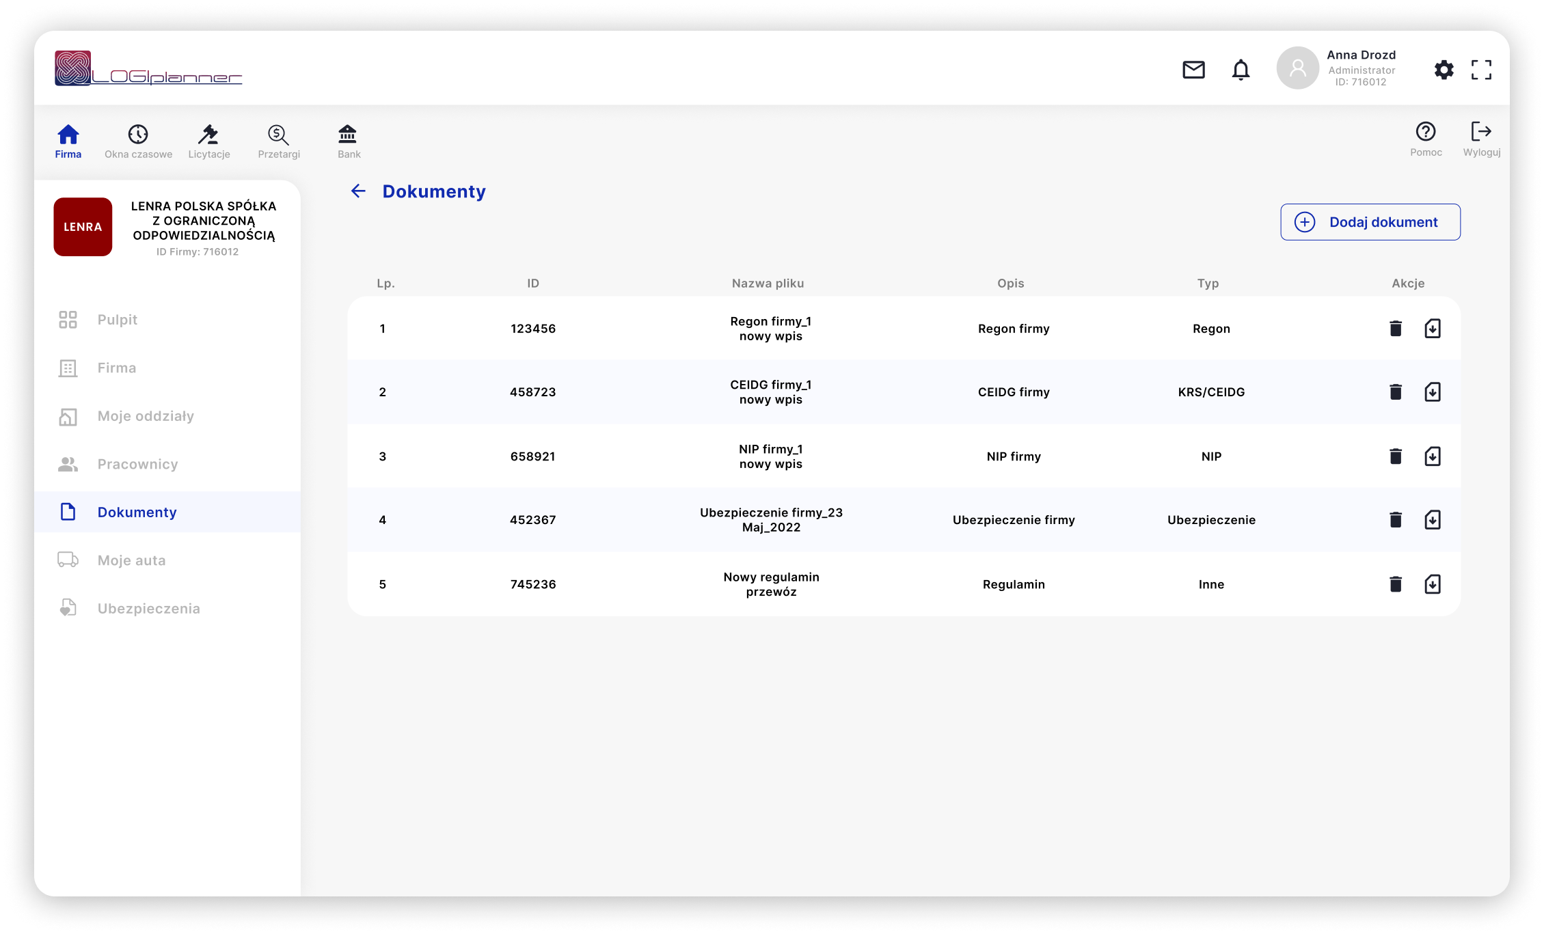
Task: Click the Lp. column header
Action: 385,284
